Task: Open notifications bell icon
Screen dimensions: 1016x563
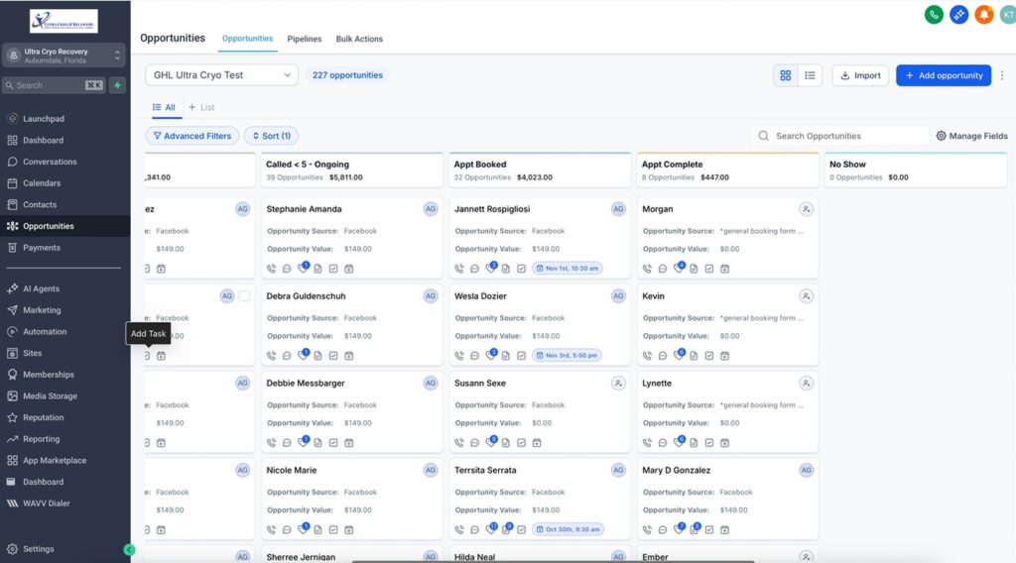Action: (x=983, y=14)
